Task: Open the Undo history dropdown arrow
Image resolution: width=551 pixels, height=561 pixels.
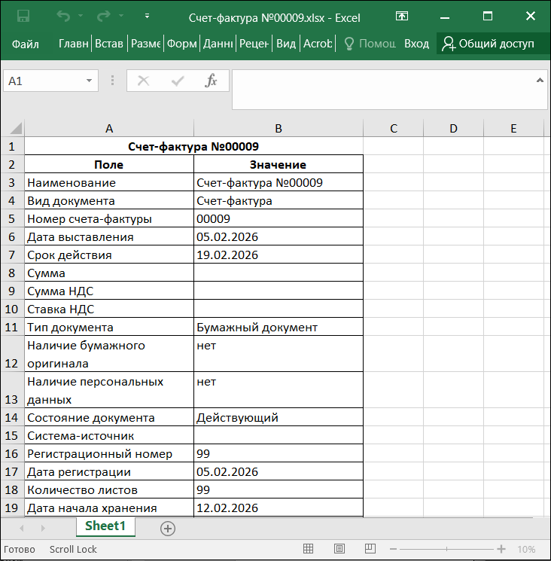Action: pyautogui.click(x=81, y=16)
